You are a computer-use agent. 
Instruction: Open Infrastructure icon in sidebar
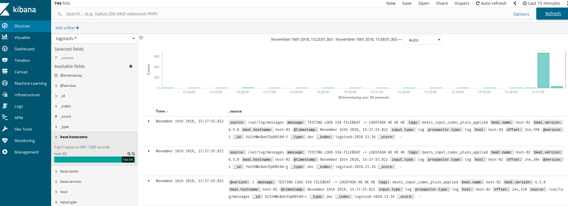point(5,94)
